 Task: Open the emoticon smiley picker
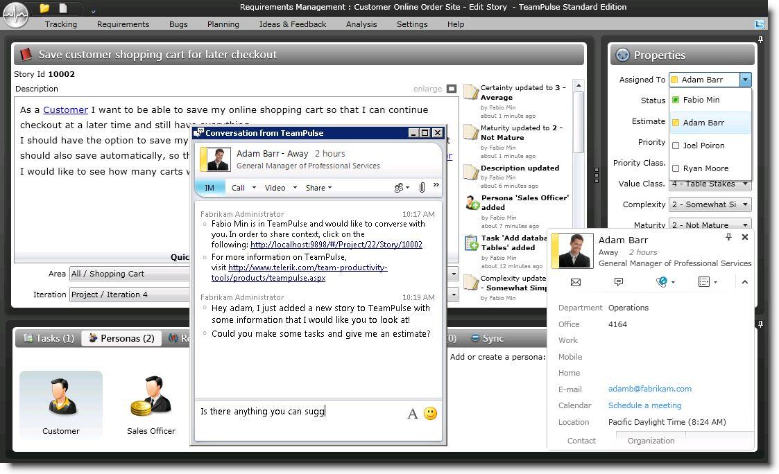(x=430, y=414)
